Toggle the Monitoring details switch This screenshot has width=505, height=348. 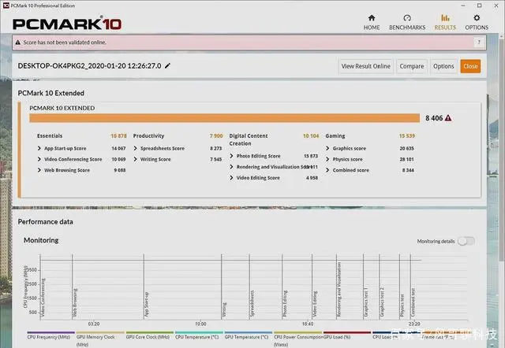(466, 241)
